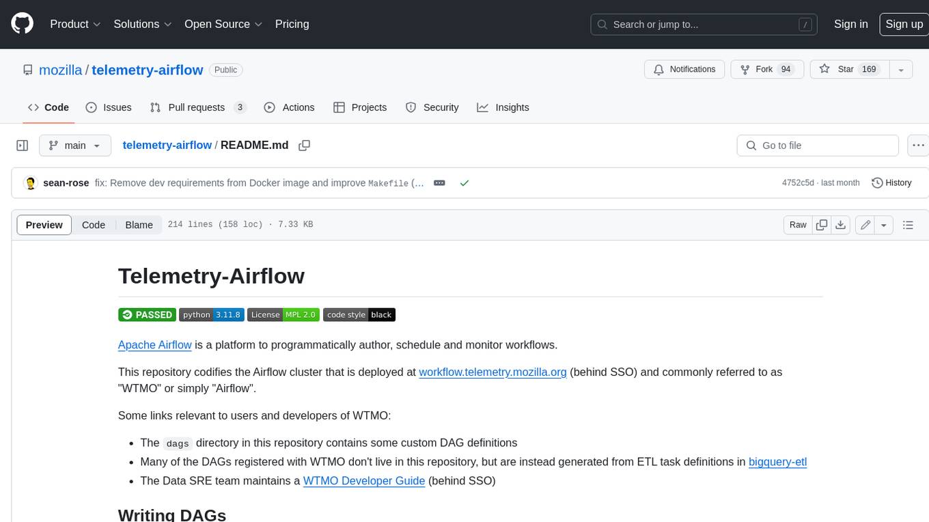929x522 pixels.
Task: Open the Apache Airflow link
Action: click(x=155, y=345)
